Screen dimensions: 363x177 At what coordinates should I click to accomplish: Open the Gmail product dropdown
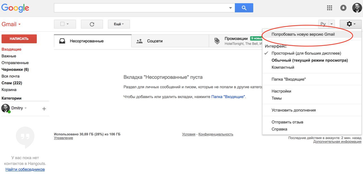(11, 24)
